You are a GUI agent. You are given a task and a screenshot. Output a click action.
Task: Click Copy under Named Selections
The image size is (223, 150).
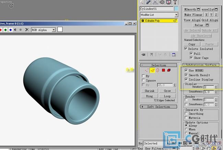(192, 44)
